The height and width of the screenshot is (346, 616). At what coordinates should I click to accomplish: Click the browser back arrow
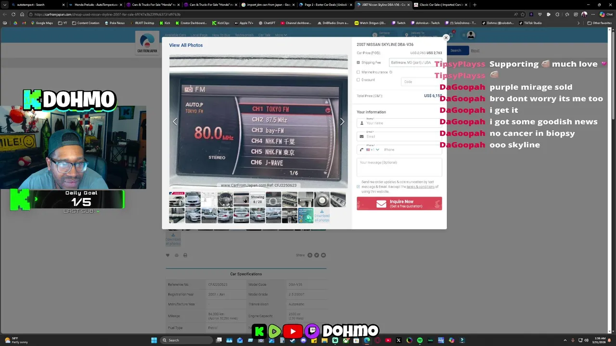click(5, 14)
